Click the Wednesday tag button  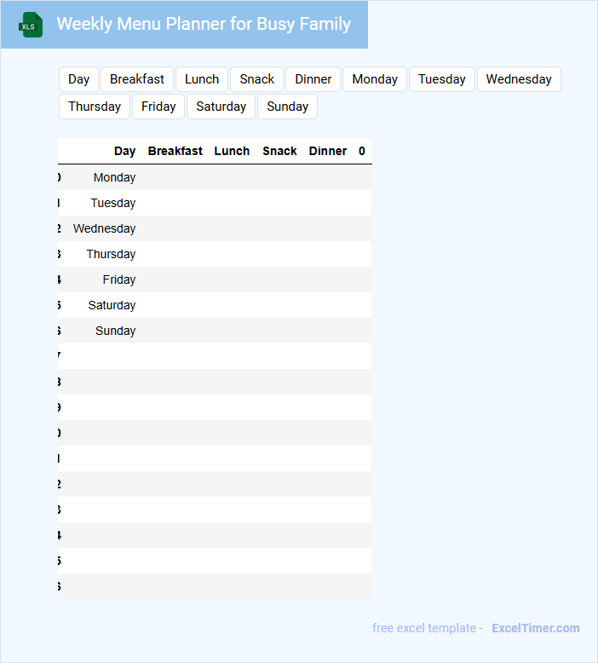click(519, 79)
